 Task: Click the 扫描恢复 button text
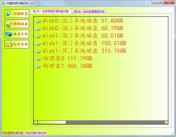pyautogui.click(x=21, y=14)
